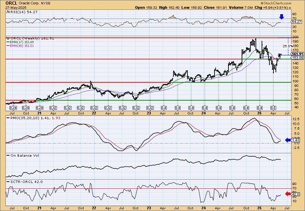Click the Chg +5.94 (+3.81%) value
305x211 pixels.
271,7
